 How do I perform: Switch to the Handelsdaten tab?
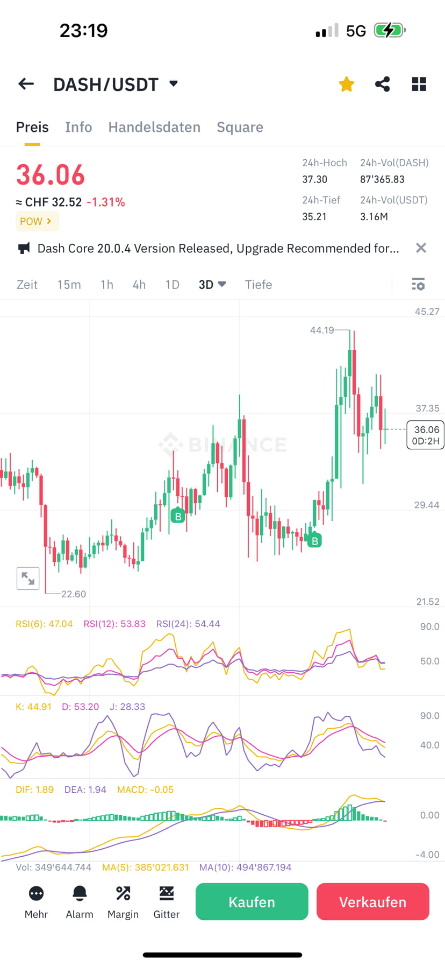(154, 127)
